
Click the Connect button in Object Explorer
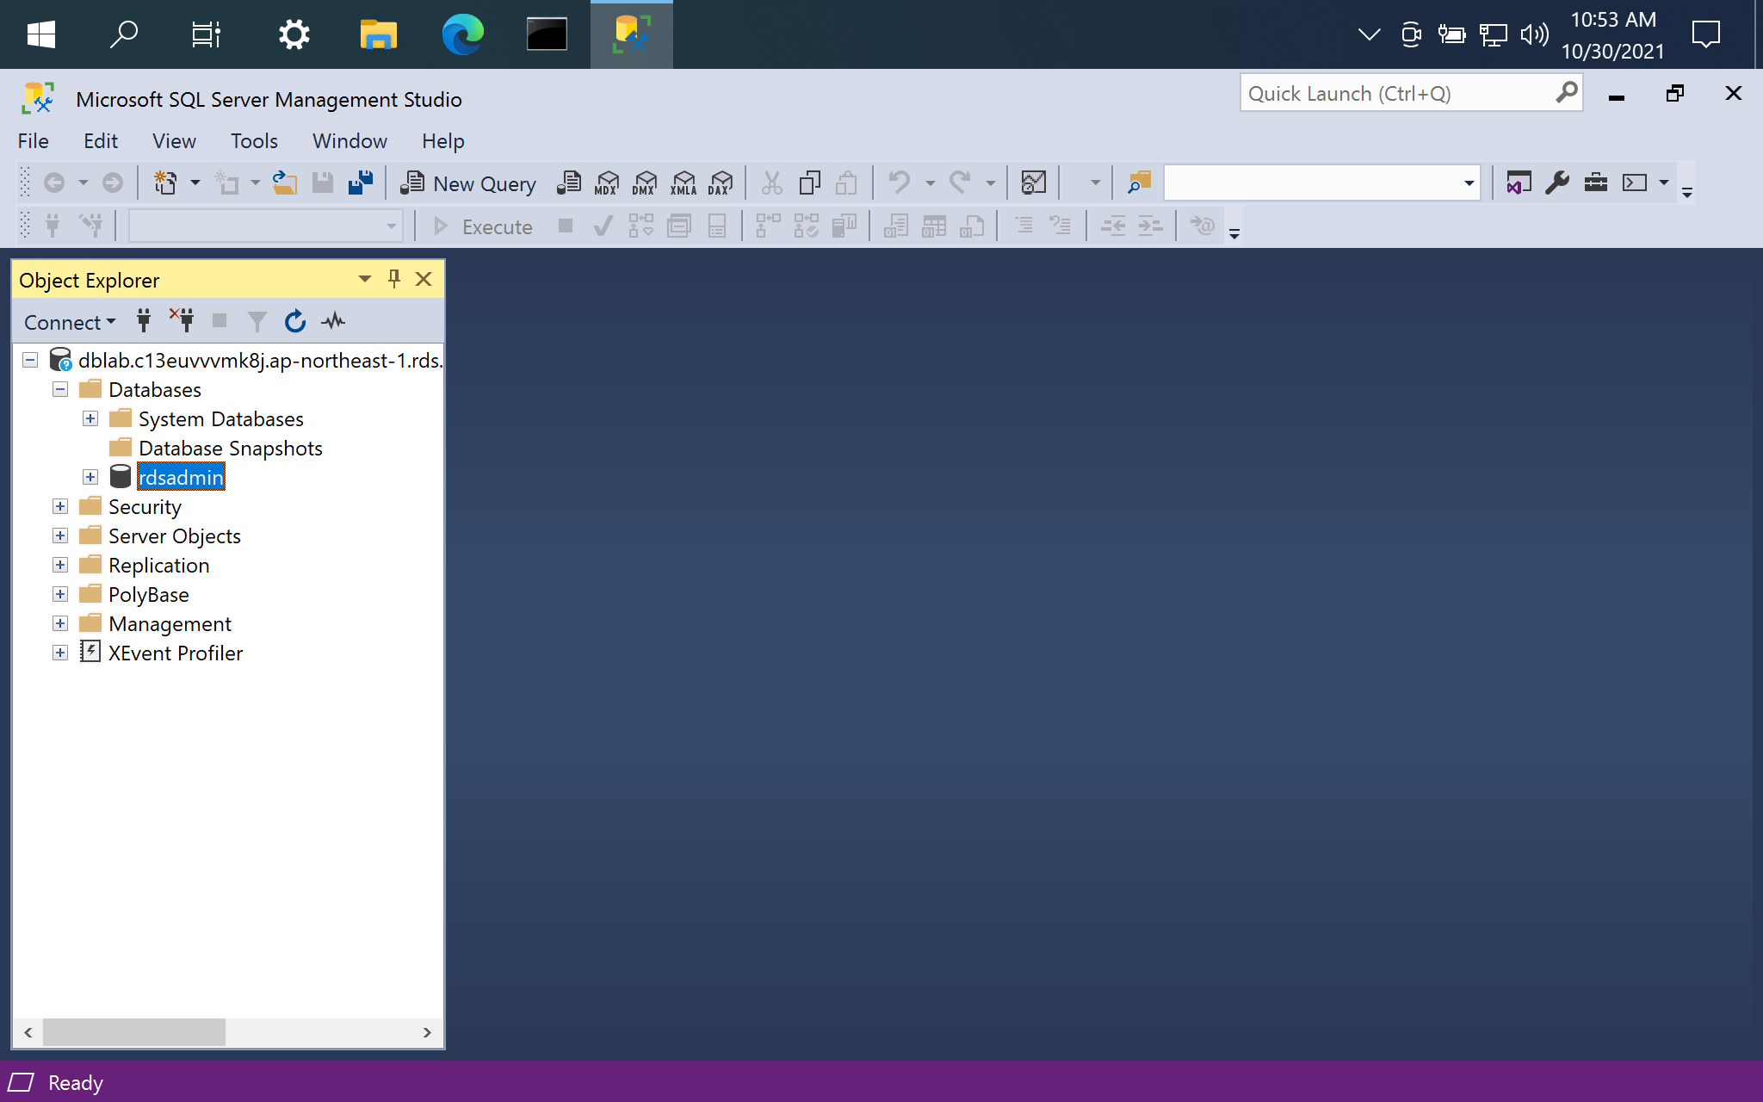click(70, 320)
